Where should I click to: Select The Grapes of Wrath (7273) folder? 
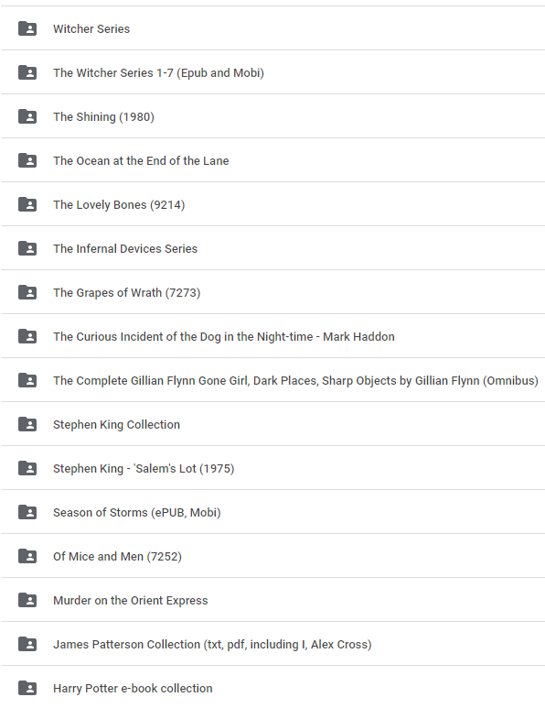[272, 292]
